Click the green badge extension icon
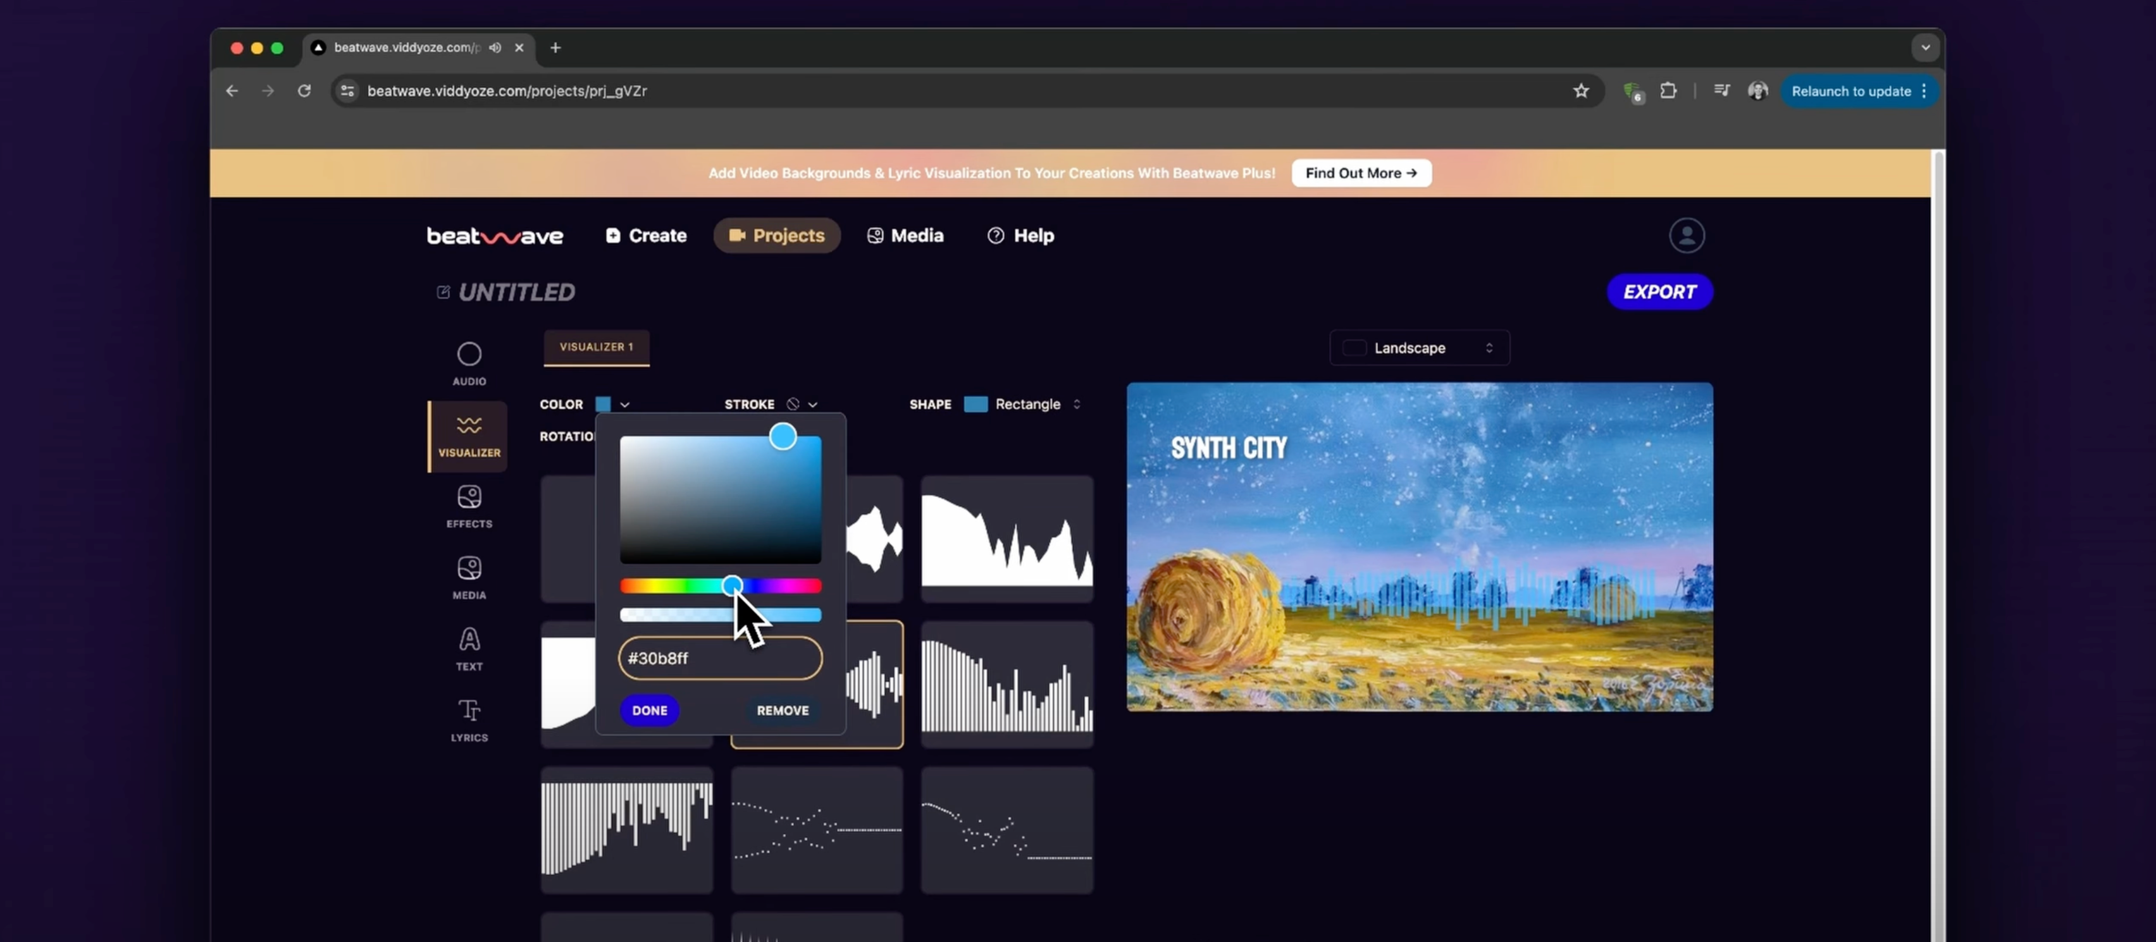This screenshot has height=942, width=2156. point(1632,91)
